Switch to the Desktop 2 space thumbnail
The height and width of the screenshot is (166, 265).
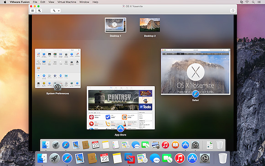[x=150, y=25]
